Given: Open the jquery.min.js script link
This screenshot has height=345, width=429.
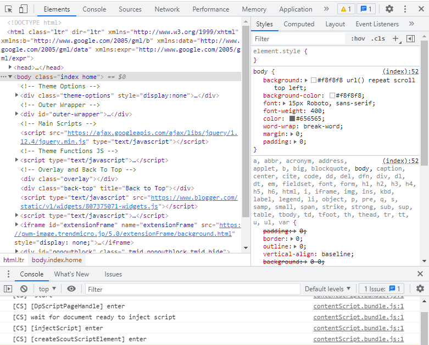Looking at the screenshot, I should tap(129, 137).
